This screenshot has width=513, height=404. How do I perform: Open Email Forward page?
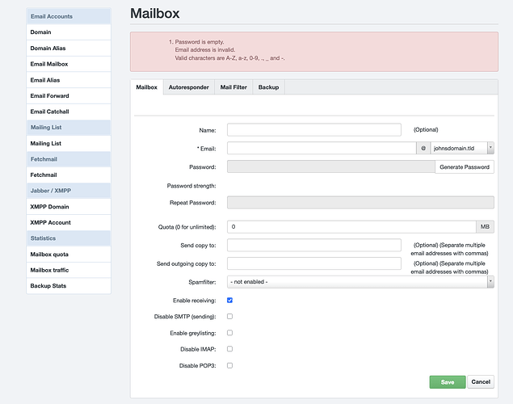(69, 96)
